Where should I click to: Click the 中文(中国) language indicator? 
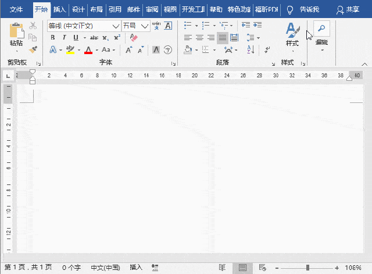[x=105, y=268]
